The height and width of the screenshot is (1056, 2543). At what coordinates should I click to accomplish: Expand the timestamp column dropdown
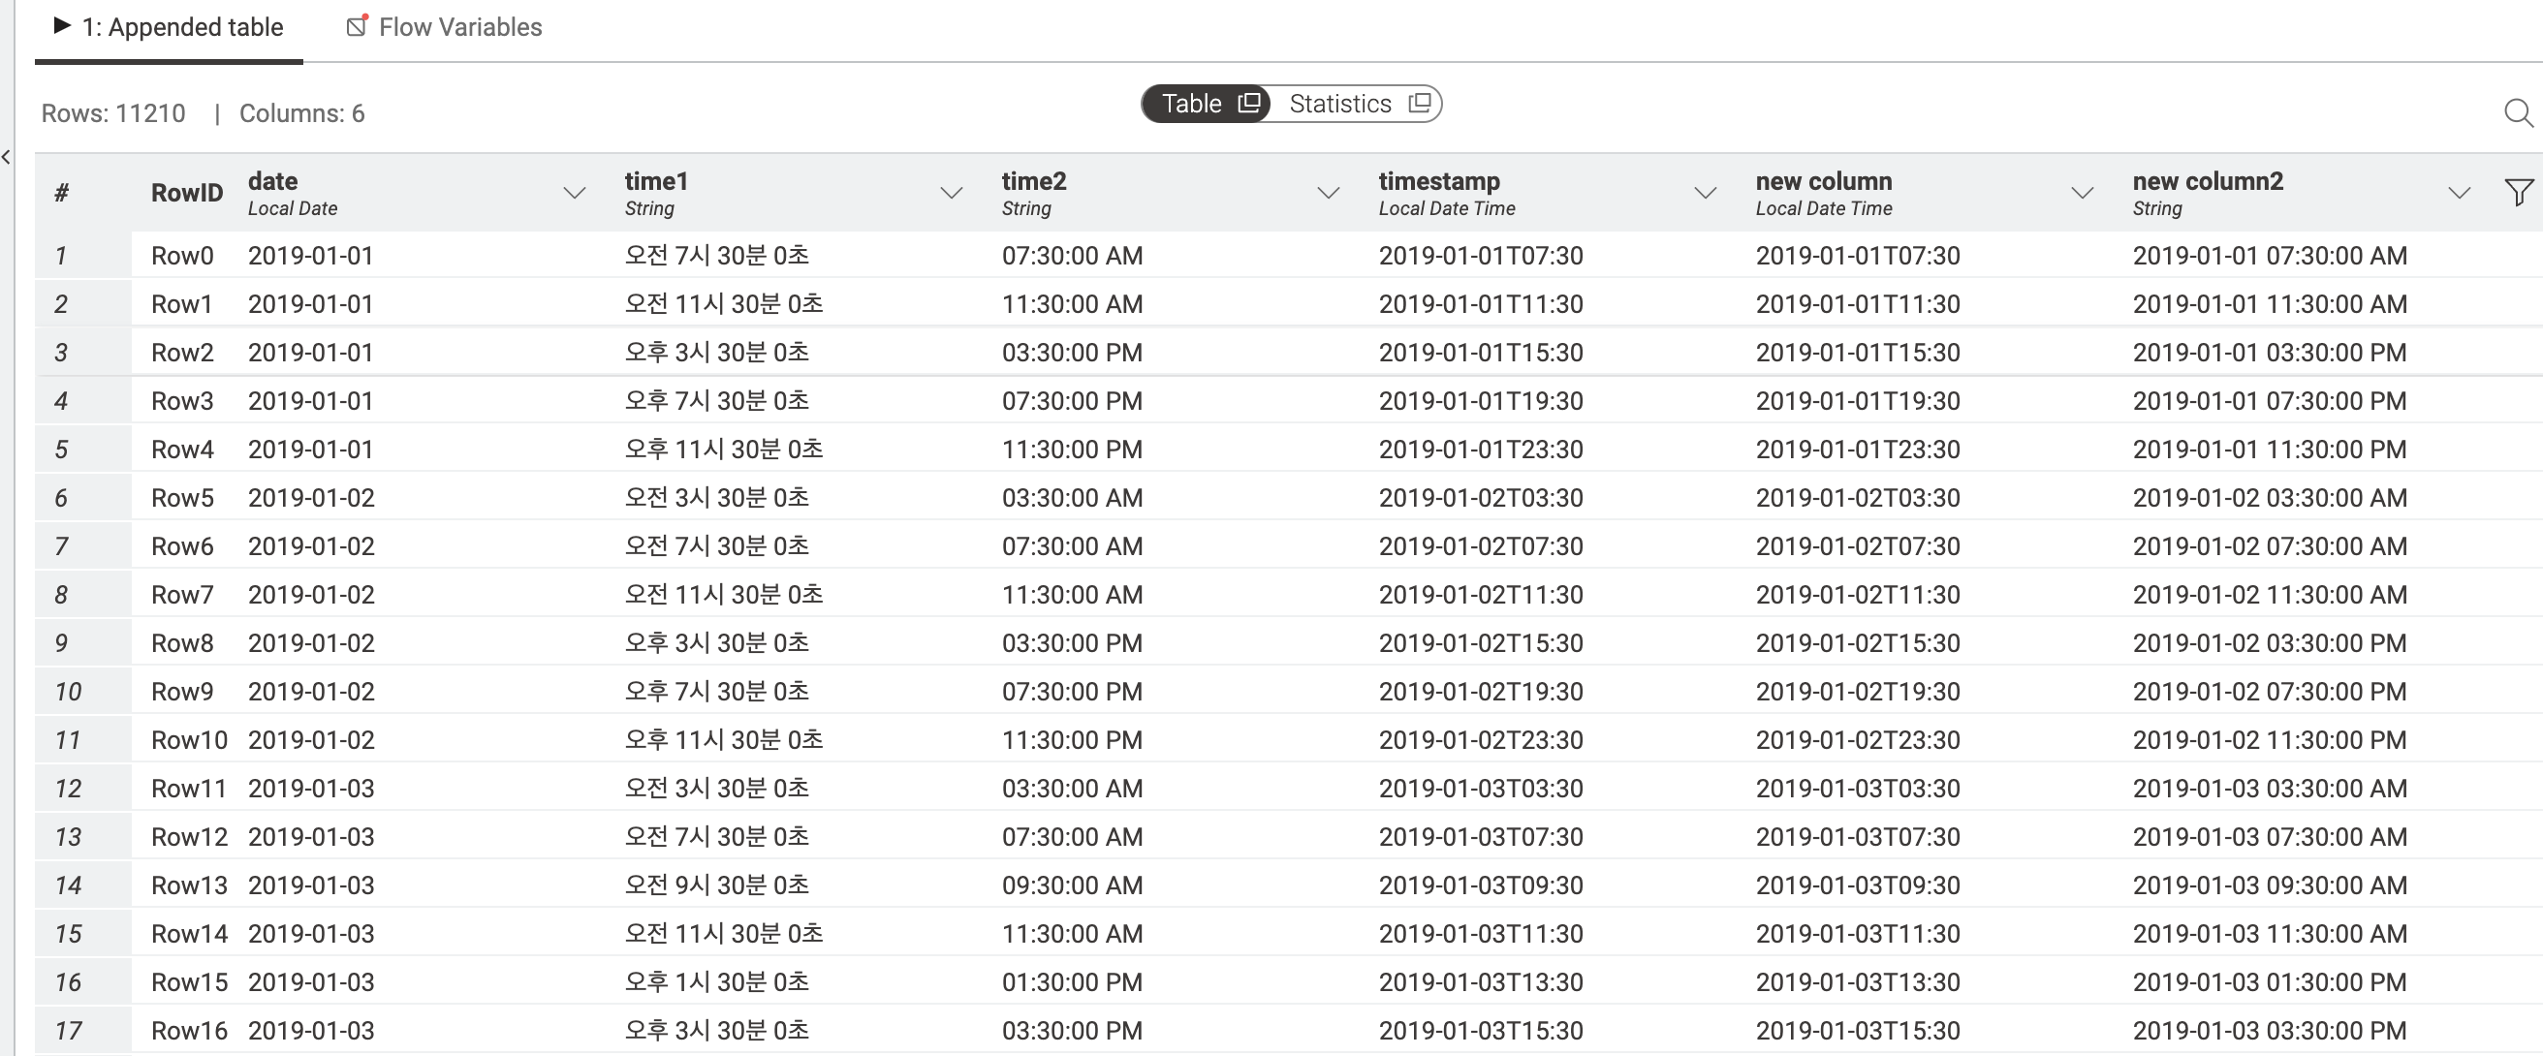point(1705,193)
